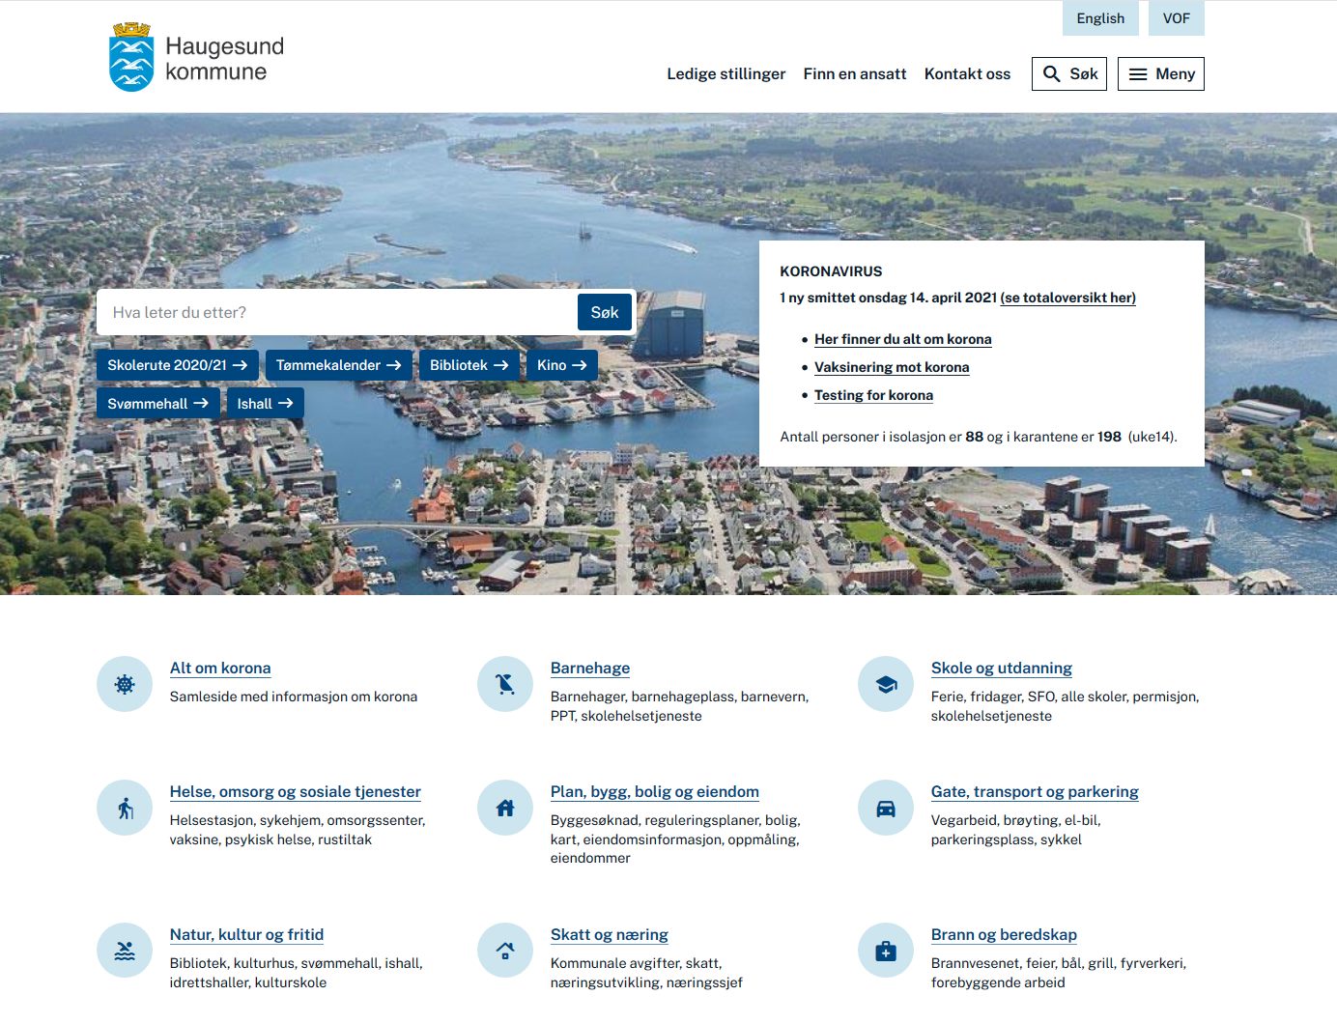The width and height of the screenshot is (1337, 1024).
Task: Click the swimmer icon for Natur, kultur og fritid
Action: (125, 951)
